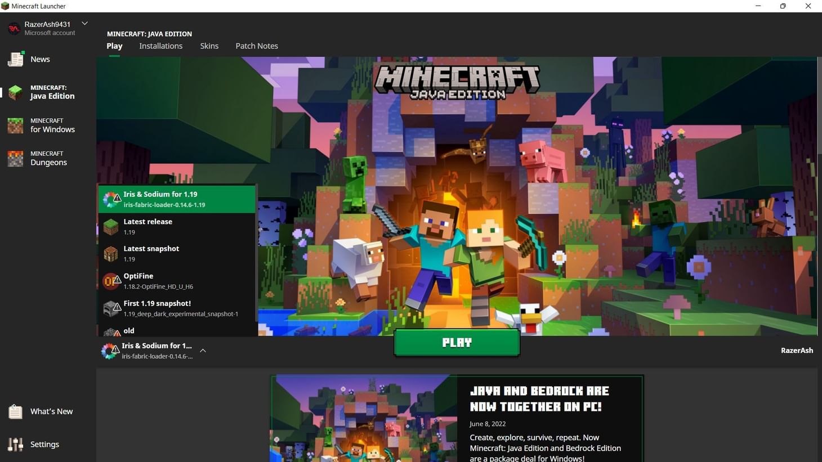Click the furnace icon on First 1.19 snapshot
The width and height of the screenshot is (822, 462).
(x=111, y=308)
